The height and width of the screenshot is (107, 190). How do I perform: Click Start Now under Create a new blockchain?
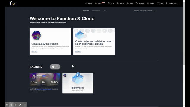34,52
